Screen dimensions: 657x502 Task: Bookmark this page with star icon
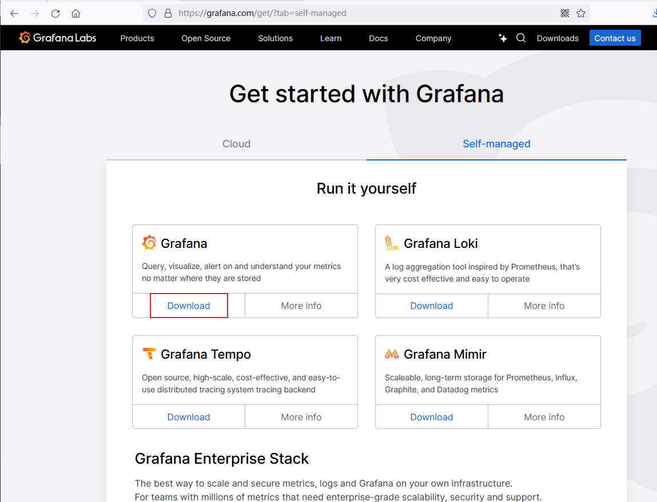pyautogui.click(x=581, y=13)
